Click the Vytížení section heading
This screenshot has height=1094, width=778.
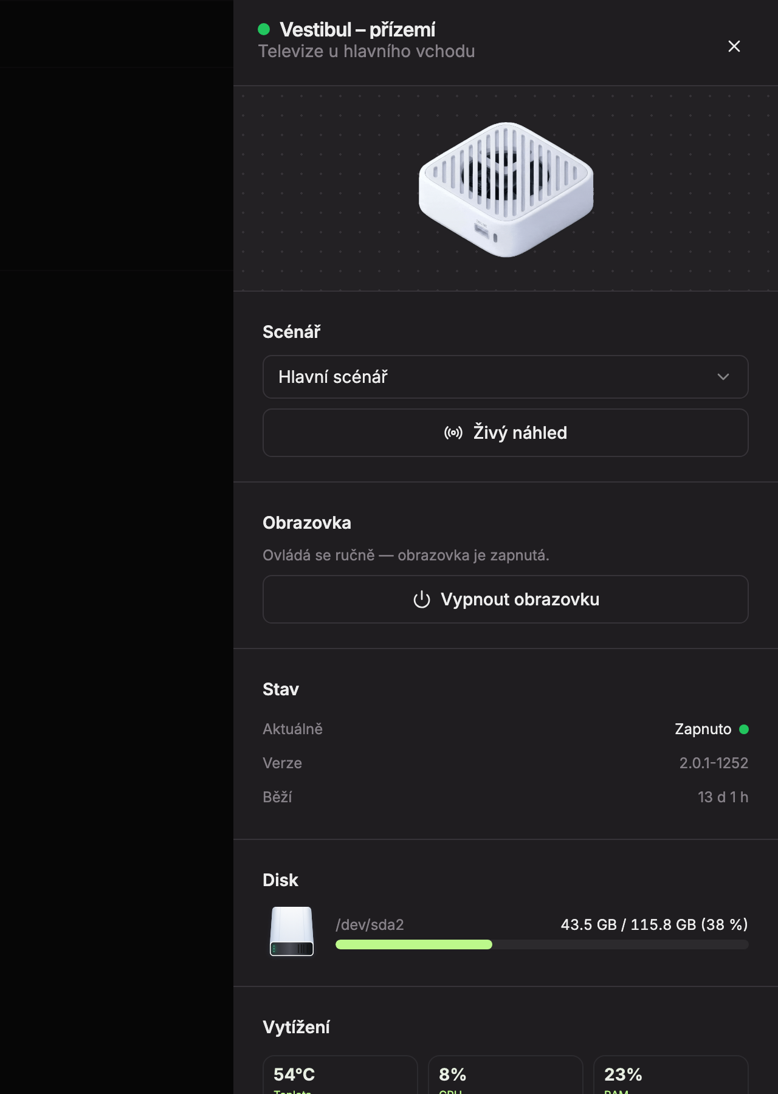(296, 1027)
